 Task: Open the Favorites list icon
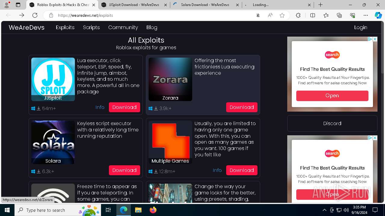(326, 15)
